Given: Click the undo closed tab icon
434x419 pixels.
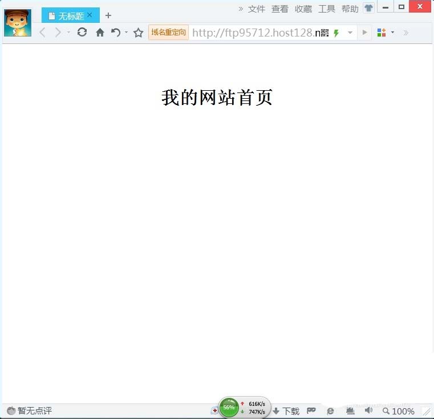Looking at the screenshot, I should (x=116, y=33).
